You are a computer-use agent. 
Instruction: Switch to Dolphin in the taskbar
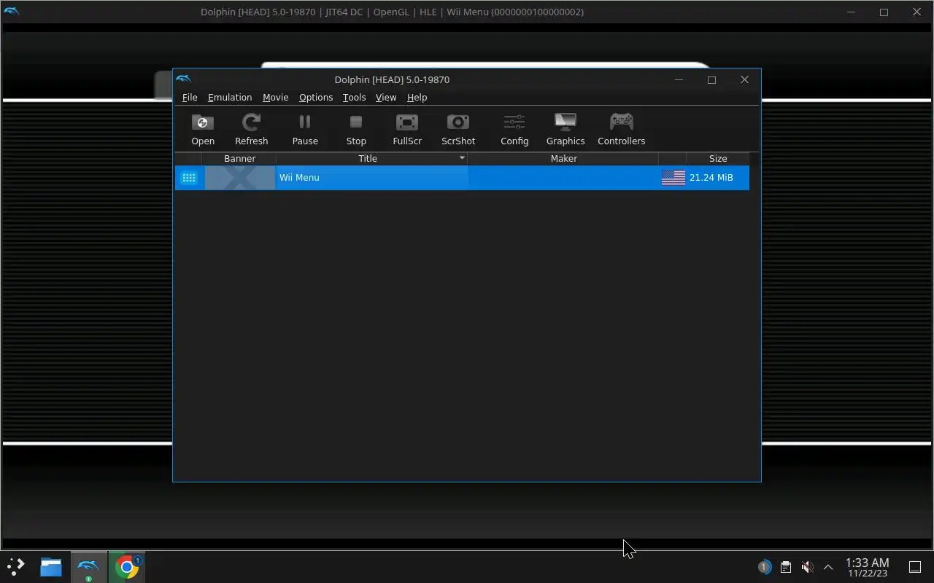coord(88,566)
